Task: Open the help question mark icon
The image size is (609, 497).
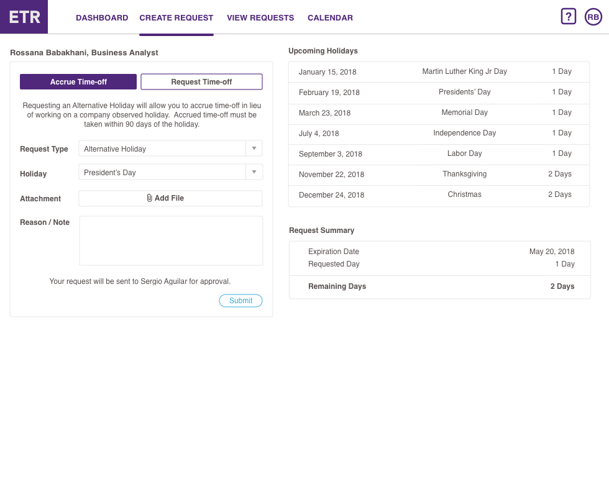Action: click(x=568, y=17)
